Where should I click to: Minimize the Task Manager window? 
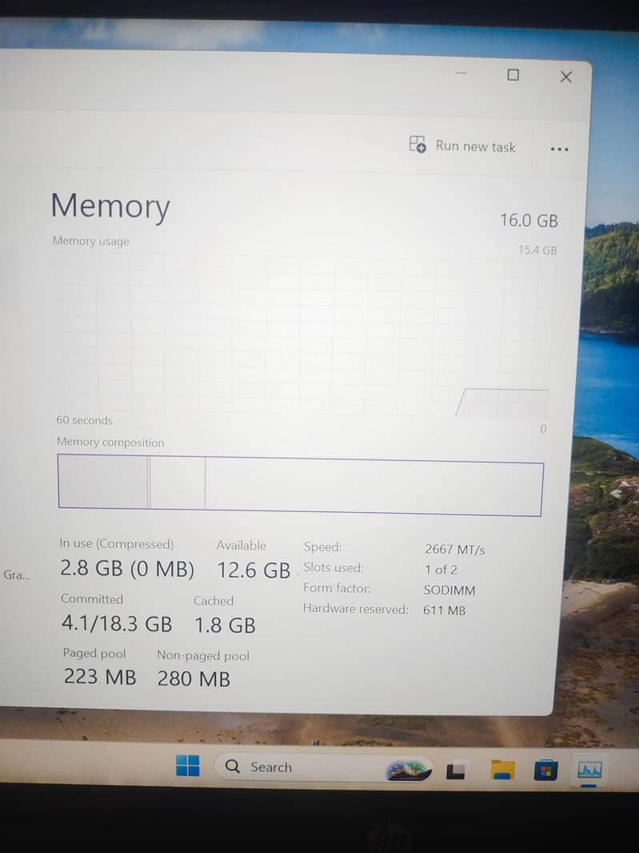click(x=461, y=73)
